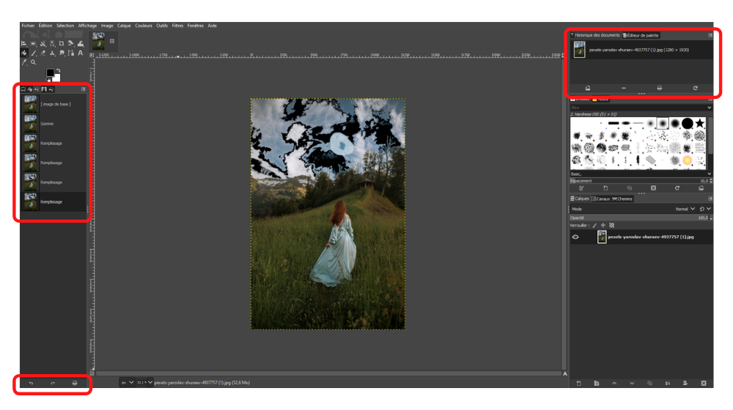733x410 pixels.
Task: Switch to the Chemins tab
Action: point(622,199)
